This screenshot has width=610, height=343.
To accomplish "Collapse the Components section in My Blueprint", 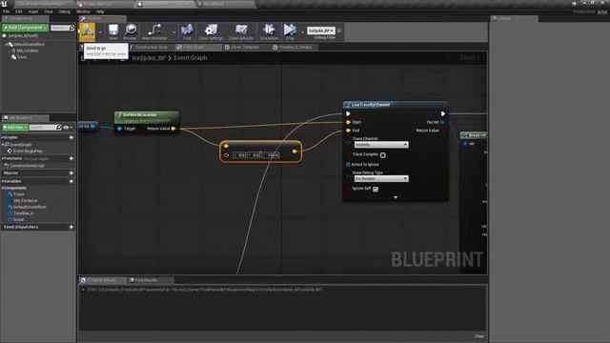I will (x=2, y=188).
